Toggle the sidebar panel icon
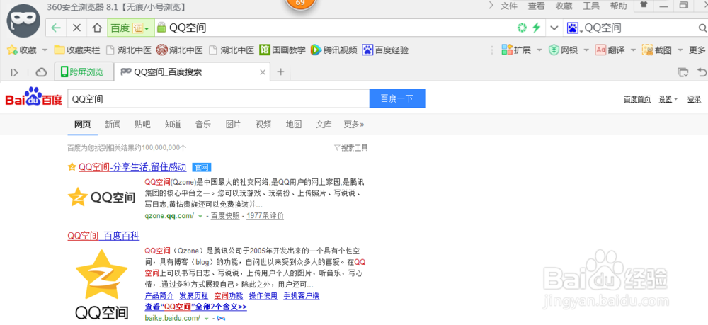708x325 pixels. [14, 72]
